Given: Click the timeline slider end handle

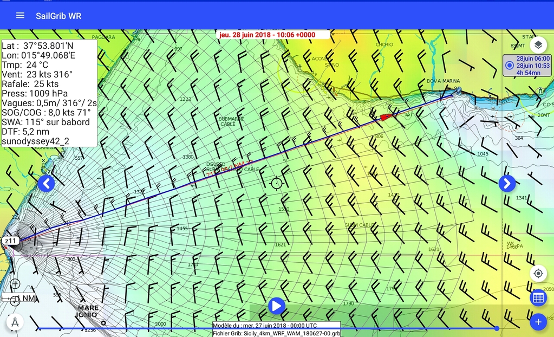Looking at the screenshot, I should (497, 328).
